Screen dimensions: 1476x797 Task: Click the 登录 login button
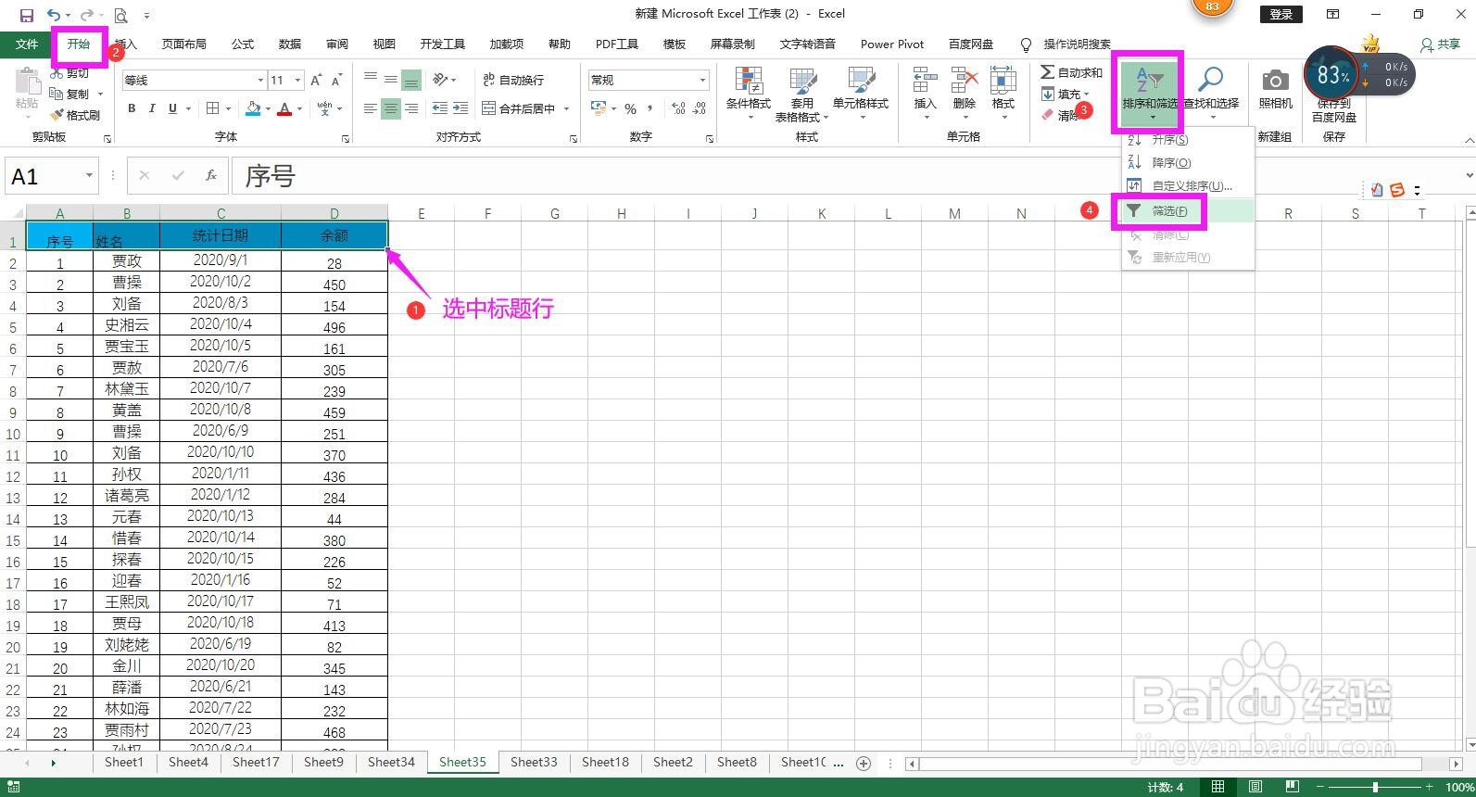[1280, 14]
